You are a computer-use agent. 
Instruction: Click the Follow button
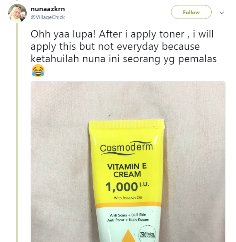(x=191, y=12)
